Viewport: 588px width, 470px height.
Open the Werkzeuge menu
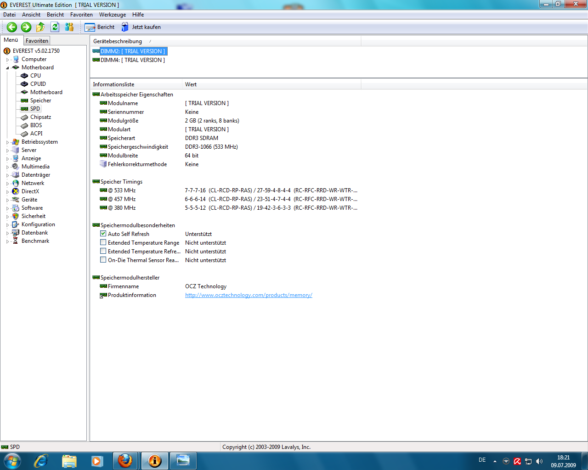click(x=113, y=15)
